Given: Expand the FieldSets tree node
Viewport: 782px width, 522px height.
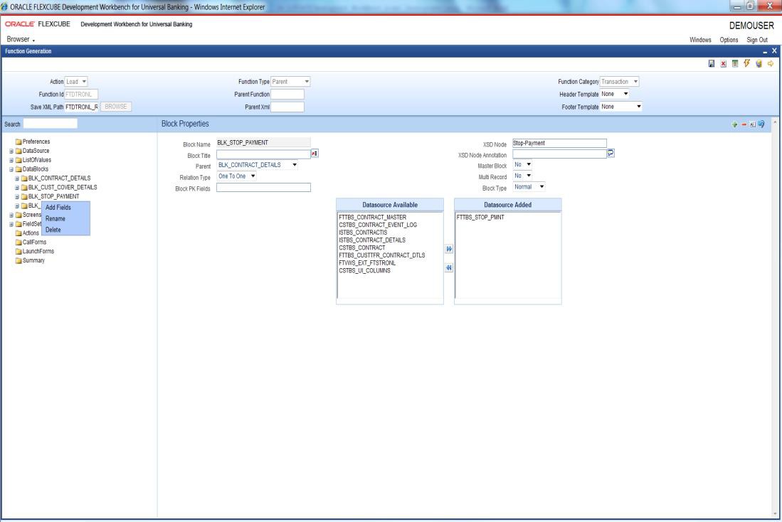Looking at the screenshot, I should tap(11, 224).
